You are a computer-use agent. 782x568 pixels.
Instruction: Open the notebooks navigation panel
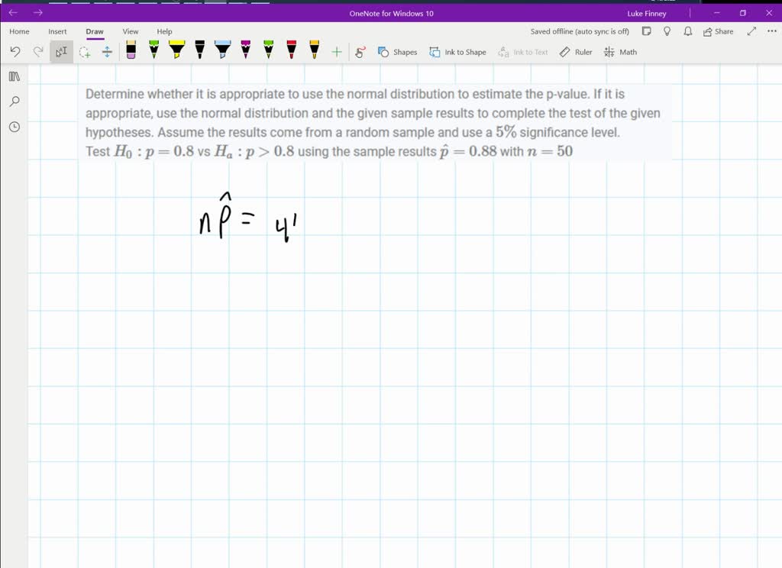(x=14, y=76)
